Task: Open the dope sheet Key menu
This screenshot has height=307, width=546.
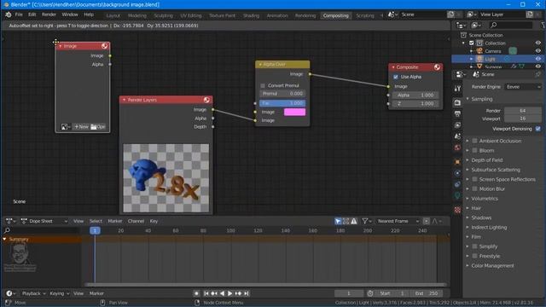Action: [154, 221]
